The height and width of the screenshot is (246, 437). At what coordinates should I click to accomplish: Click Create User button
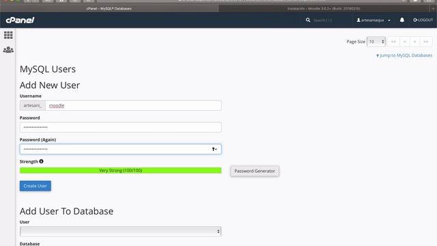coord(35,186)
